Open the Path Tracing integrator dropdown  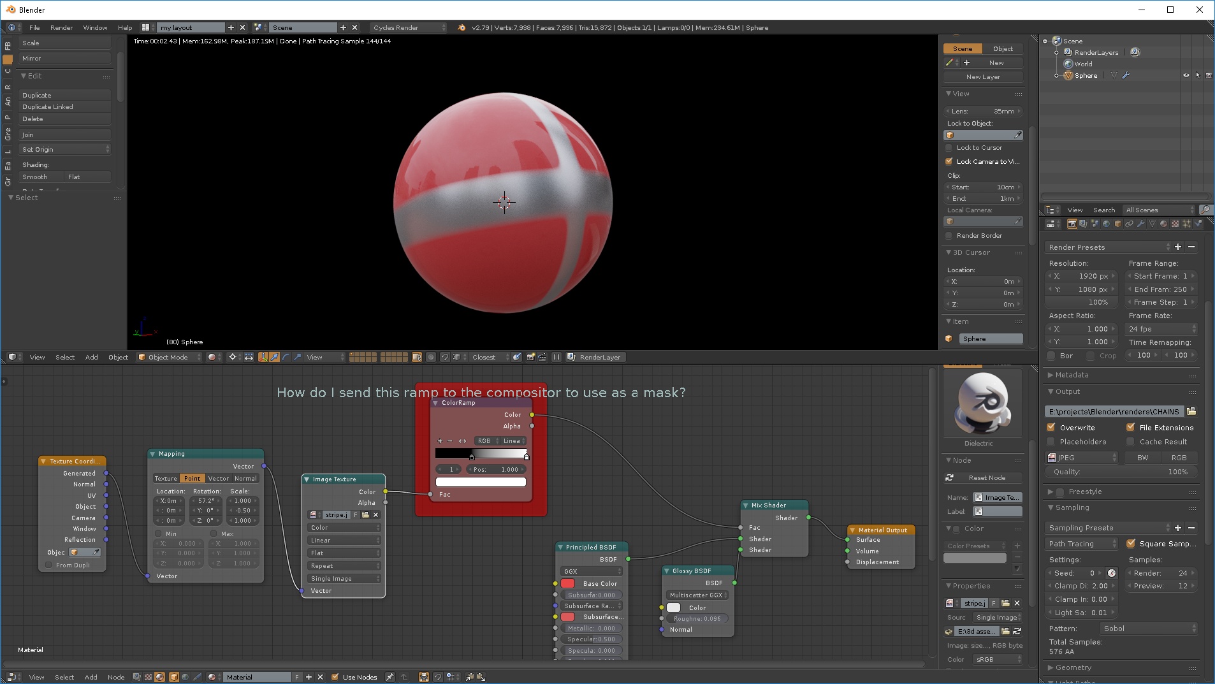(x=1082, y=544)
